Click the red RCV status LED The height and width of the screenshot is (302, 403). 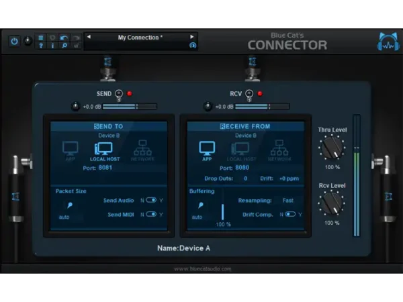pyautogui.click(x=259, y=93)
